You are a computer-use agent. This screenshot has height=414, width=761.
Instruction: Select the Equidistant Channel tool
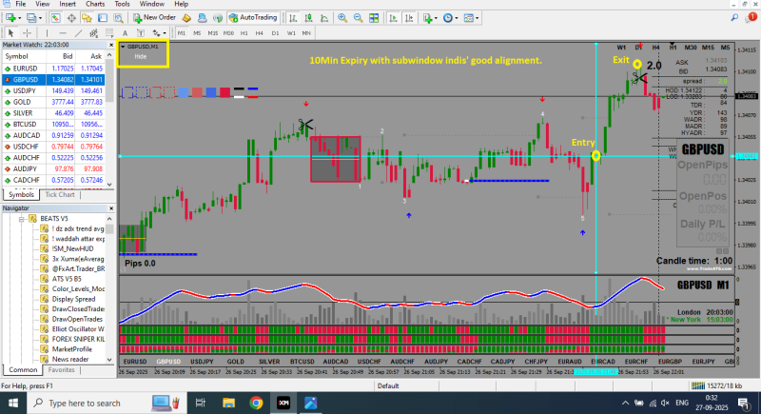point(93,33)
